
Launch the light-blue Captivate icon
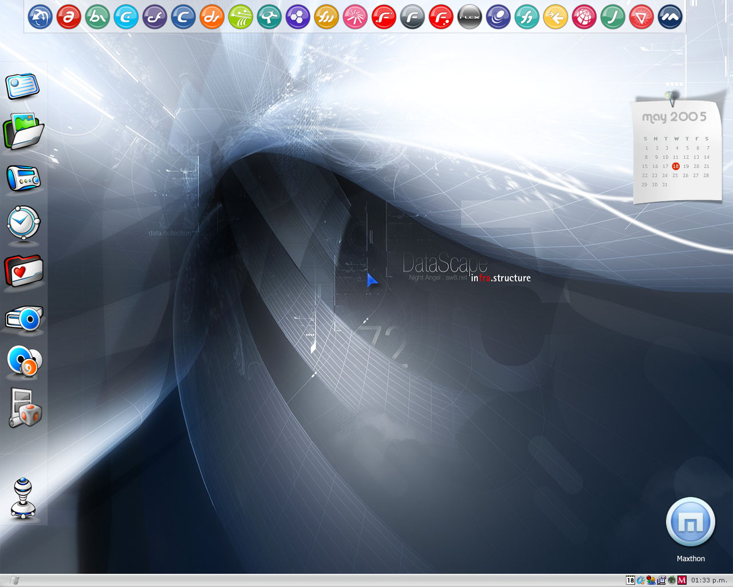126,17
